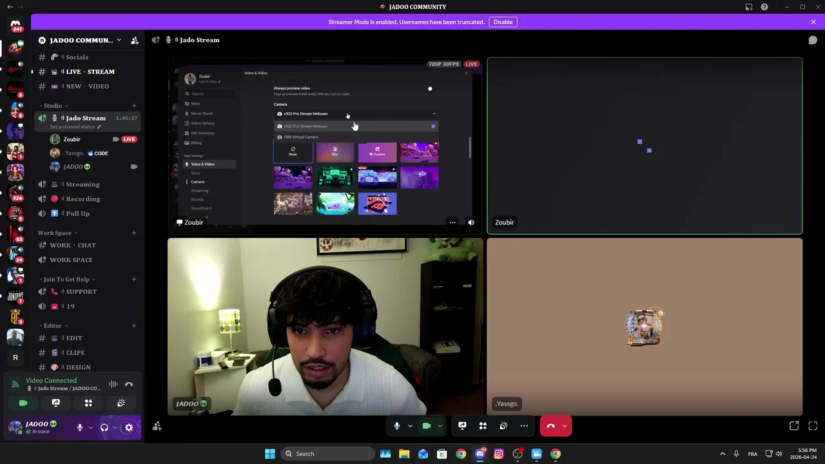Image resolution: width=825 pixels, height=464 pixels.
Task: Pop out the call window
Action: tap(794, 426)
